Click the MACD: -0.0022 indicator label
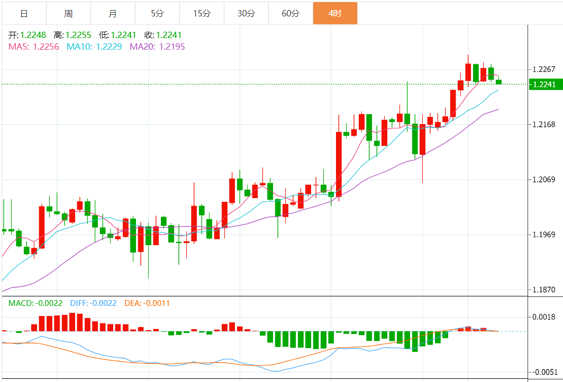This screenshot has height=382, width=563. 35,303
